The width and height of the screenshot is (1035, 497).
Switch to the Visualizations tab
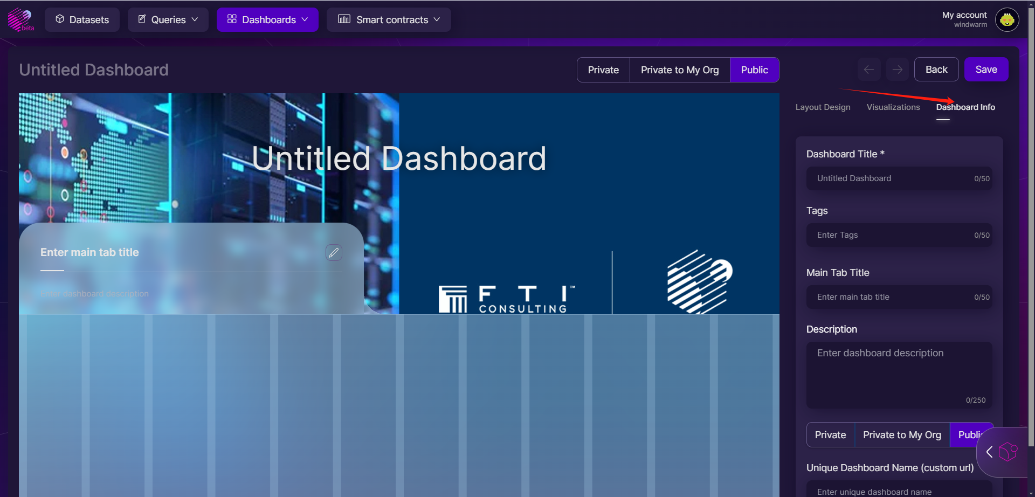[x=893, y=107]
